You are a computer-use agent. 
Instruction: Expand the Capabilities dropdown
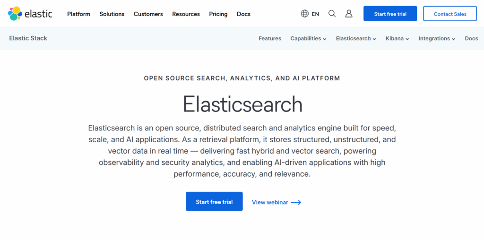click(308, 39)
